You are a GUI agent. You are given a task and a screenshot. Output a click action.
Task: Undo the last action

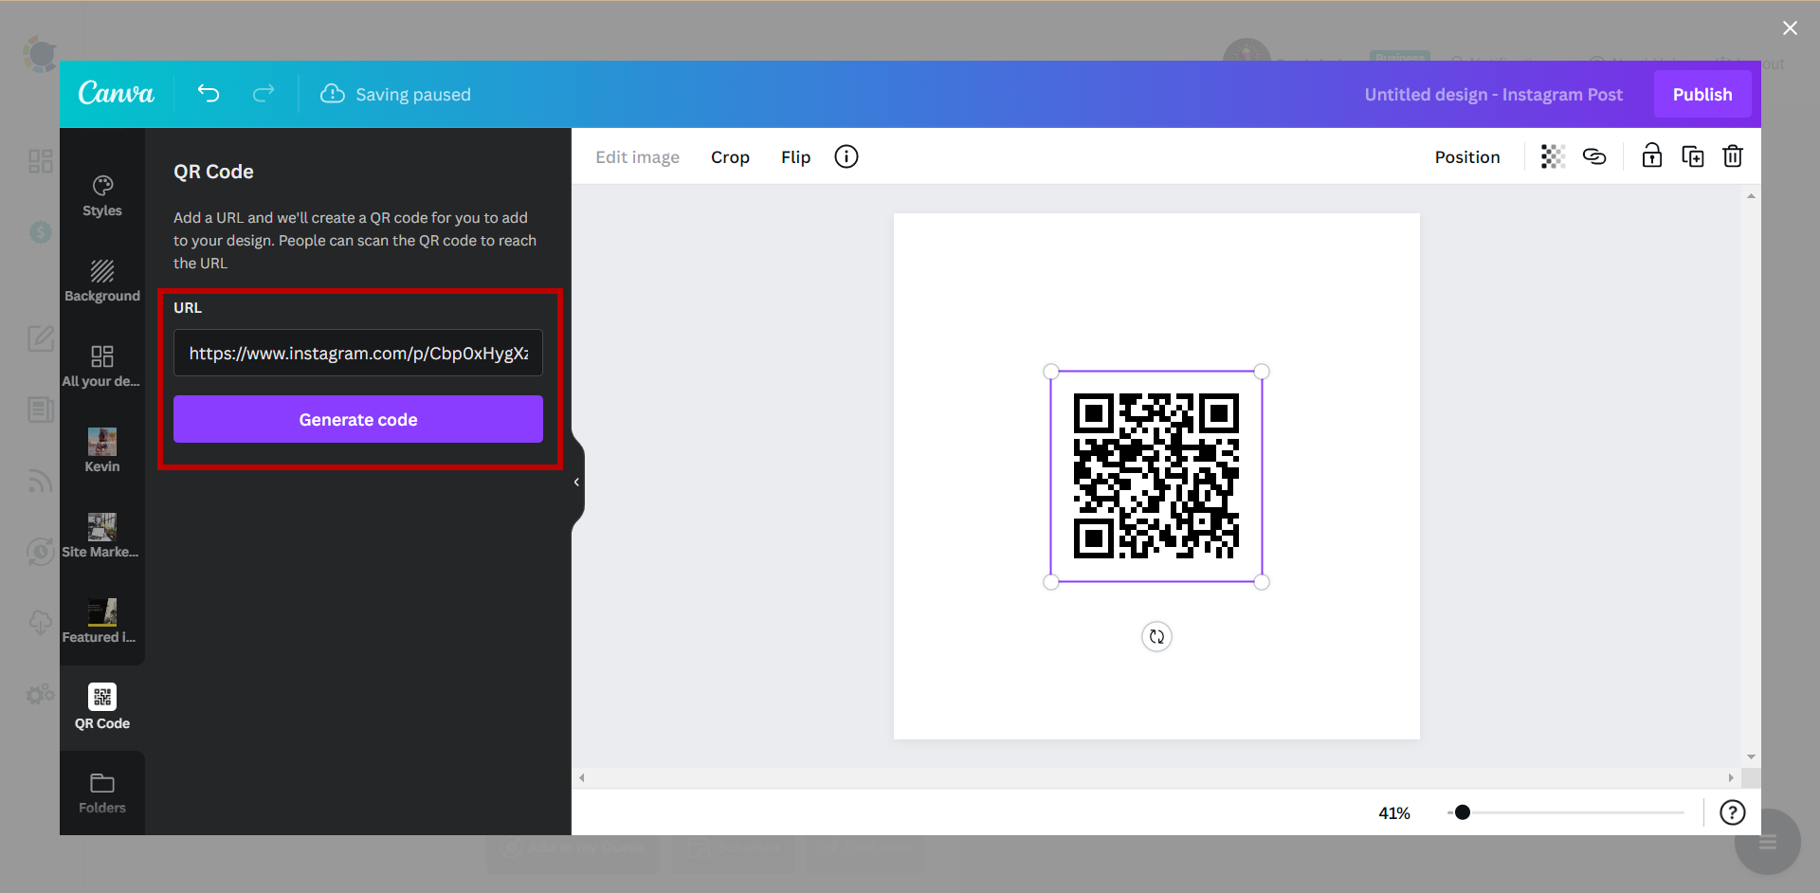[209, 94]
